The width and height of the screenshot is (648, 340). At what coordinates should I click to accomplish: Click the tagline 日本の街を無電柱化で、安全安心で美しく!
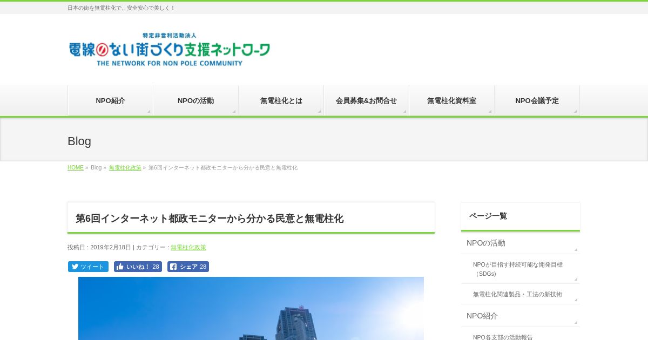tap(121, 8)
